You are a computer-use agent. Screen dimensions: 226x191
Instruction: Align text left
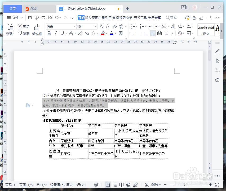point(133,34)
